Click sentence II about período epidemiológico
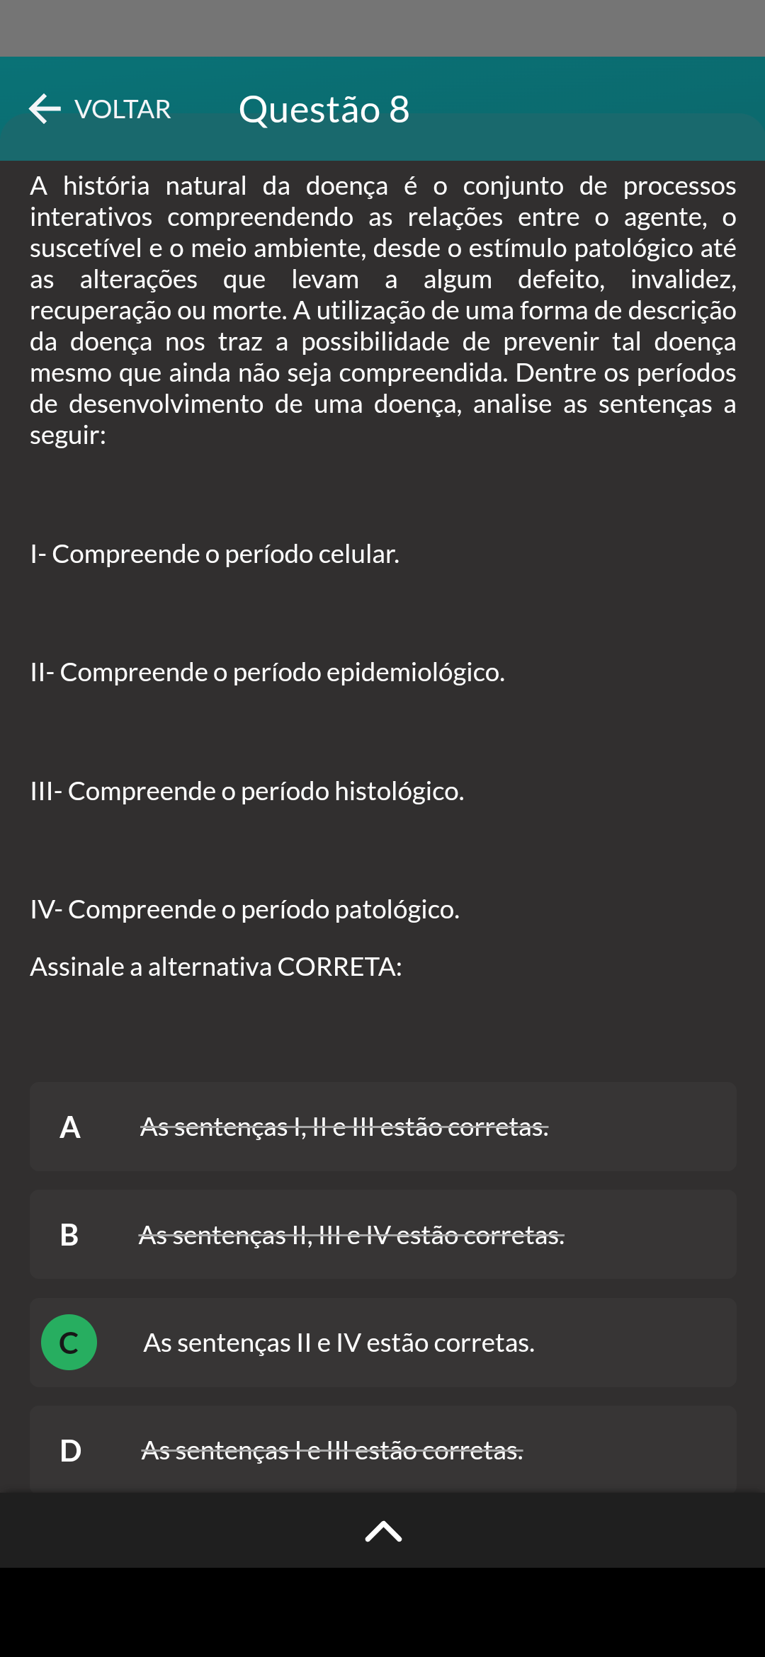The height and width of the screenshot is (1657, 765). (x=268, y=672)
